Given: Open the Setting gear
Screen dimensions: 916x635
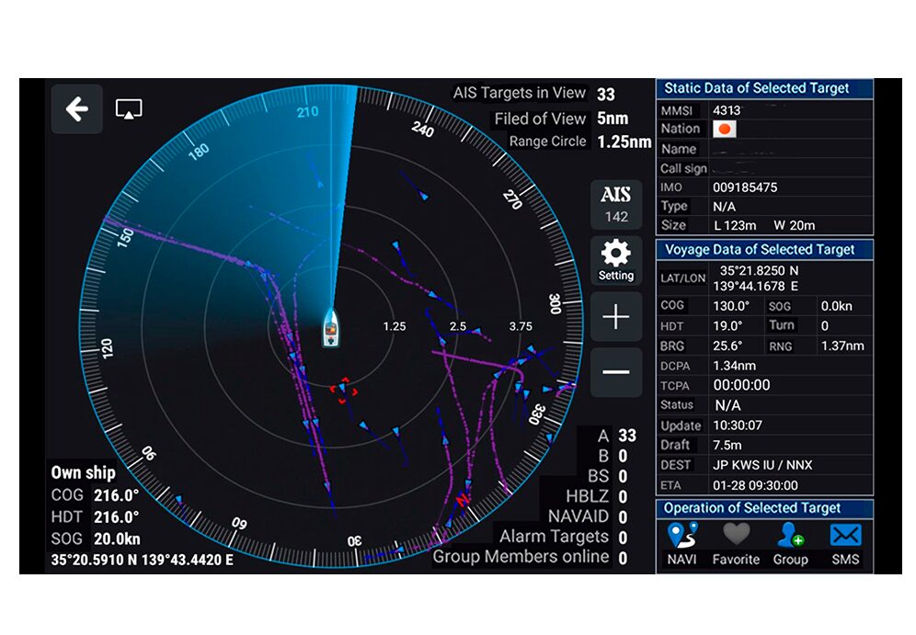Looking at the screenshot, I should coord(615,260).
